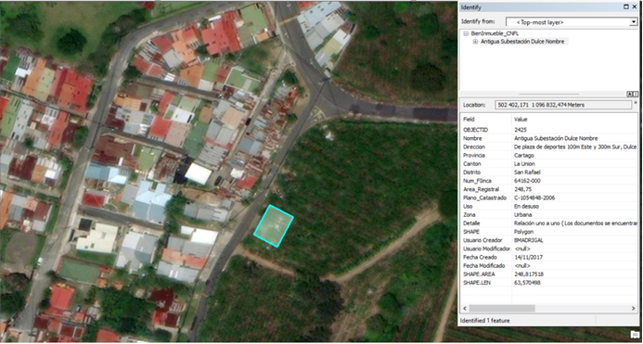Click the folder icon at bottom right

[635, 334]
